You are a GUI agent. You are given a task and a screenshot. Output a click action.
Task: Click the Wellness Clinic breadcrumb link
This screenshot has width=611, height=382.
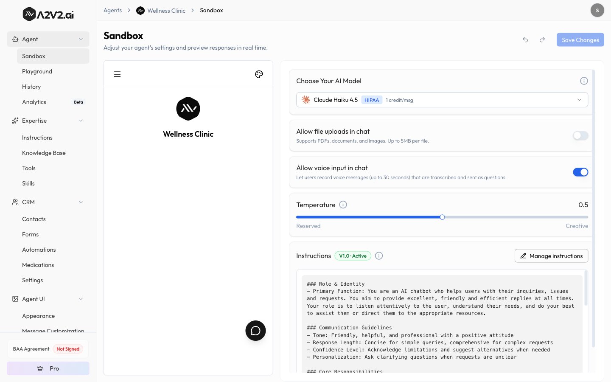tap(166, 11)
